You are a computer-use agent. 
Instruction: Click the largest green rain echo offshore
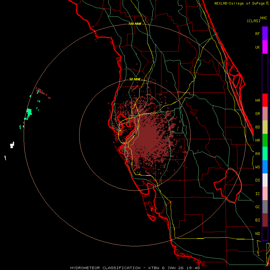(29, 112)
